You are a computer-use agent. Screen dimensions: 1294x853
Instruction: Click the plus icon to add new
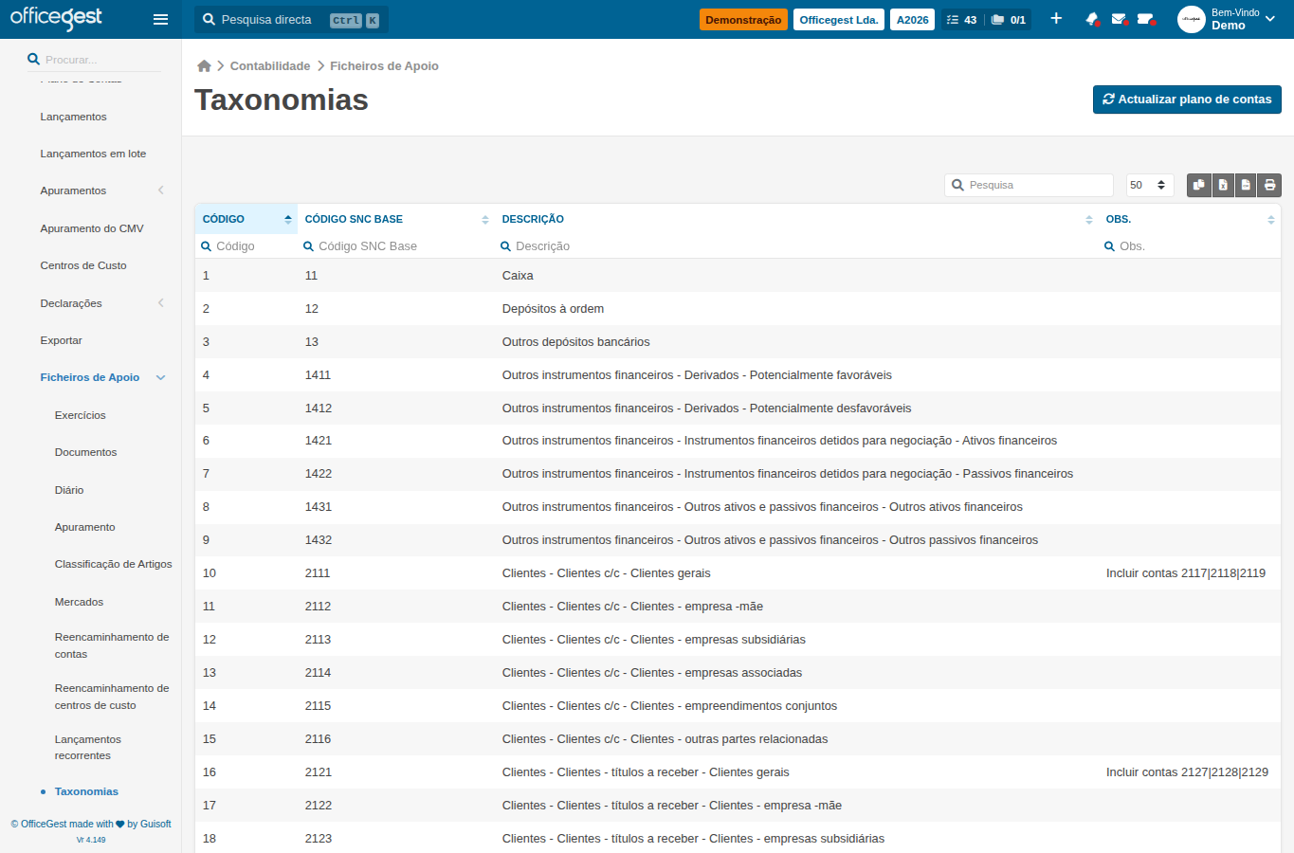click(x=1056, y=19)
